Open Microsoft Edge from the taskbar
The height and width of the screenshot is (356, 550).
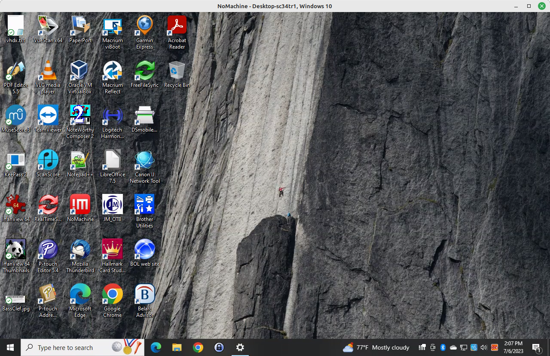pos(156,347)
